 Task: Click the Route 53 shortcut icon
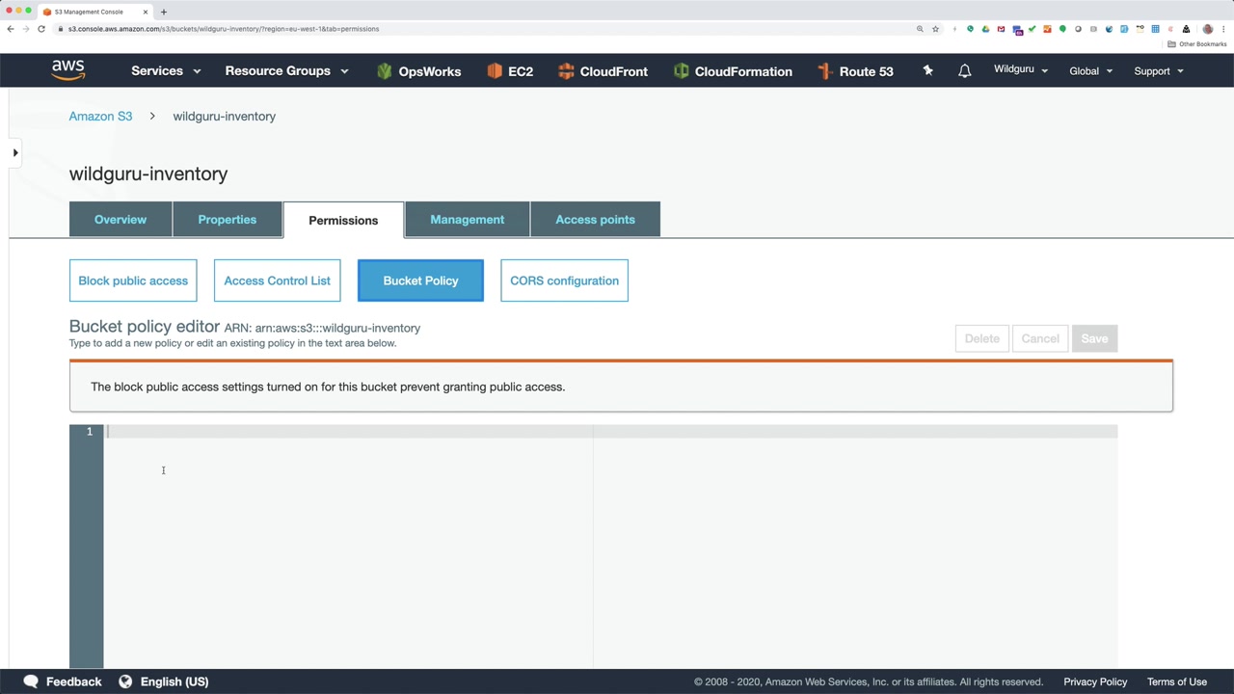(x=824, y=71)
